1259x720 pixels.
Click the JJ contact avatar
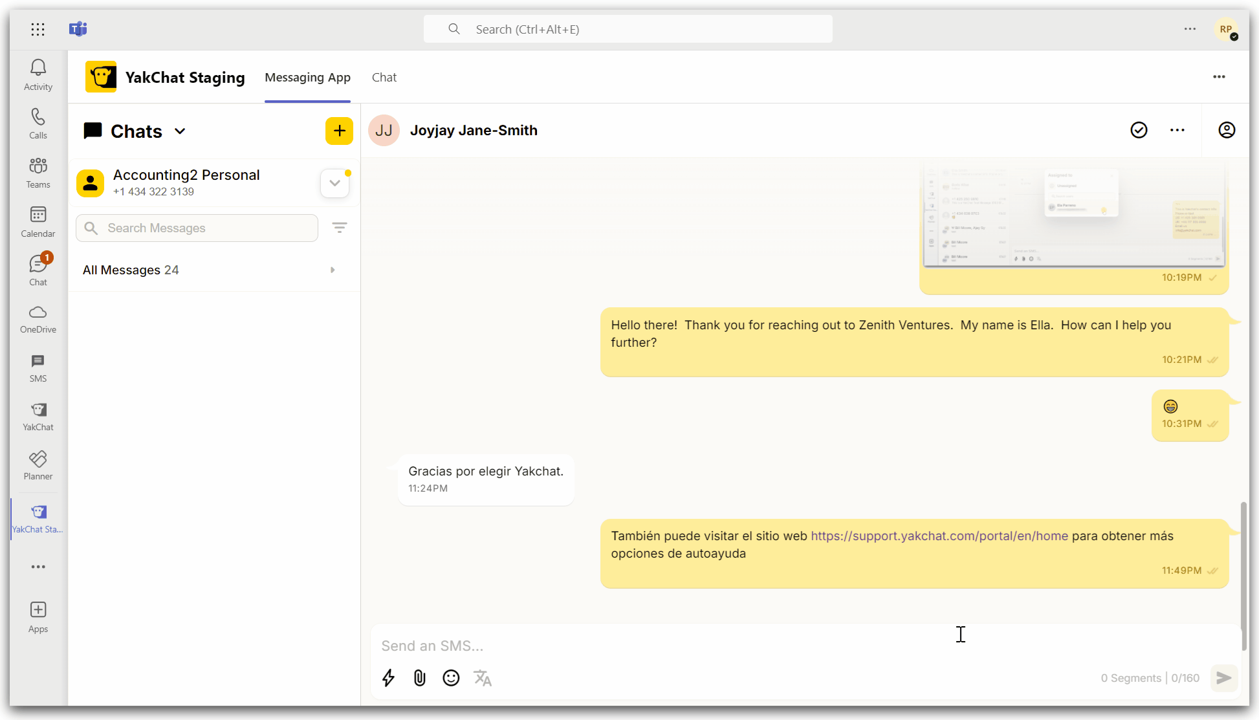(x=384, y=130)
